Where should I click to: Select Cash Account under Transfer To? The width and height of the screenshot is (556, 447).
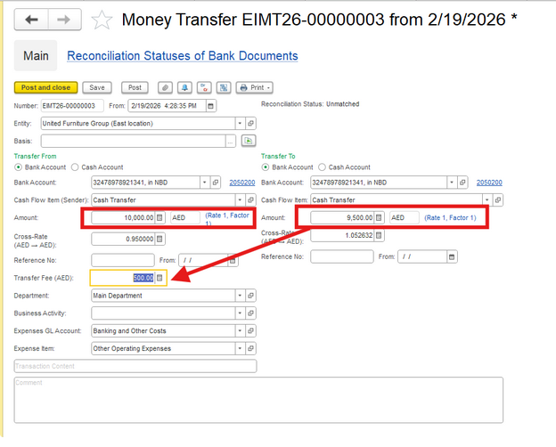tap(323, 167)
